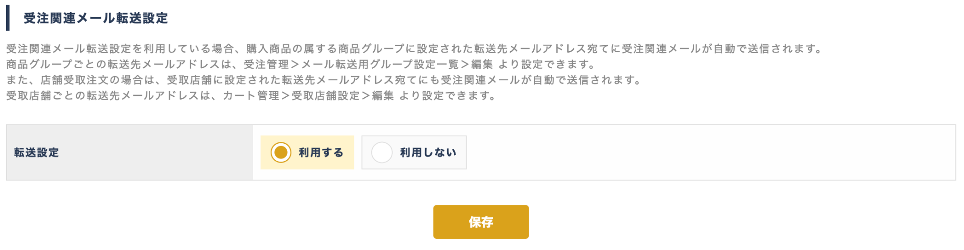Click the first > arrow after 受注管理
This screenshot has height=250, width=964.
click(x=295, y=64)
